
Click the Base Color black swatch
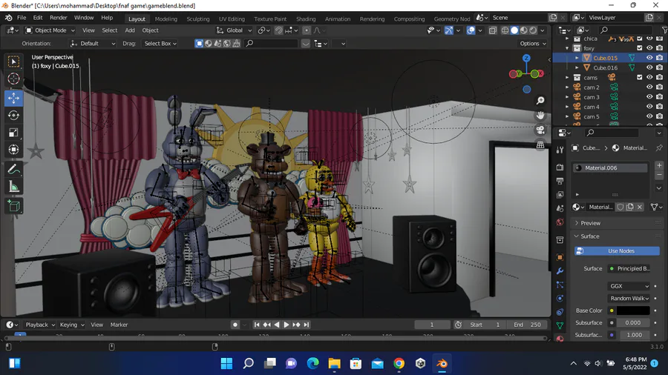pyautogui.click(x=633, y=311)
